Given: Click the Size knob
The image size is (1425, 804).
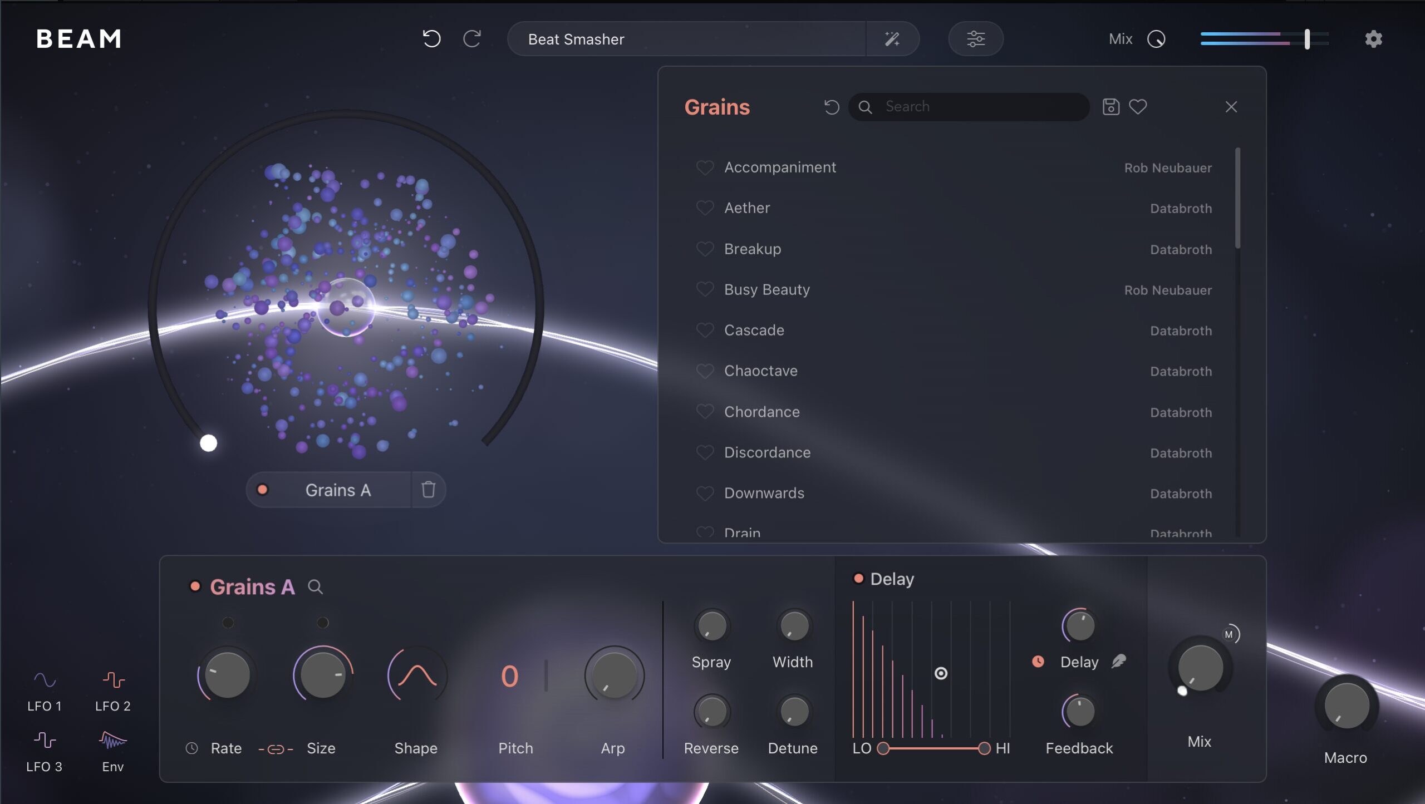Looking at the screenshot, I should (322, 675).
